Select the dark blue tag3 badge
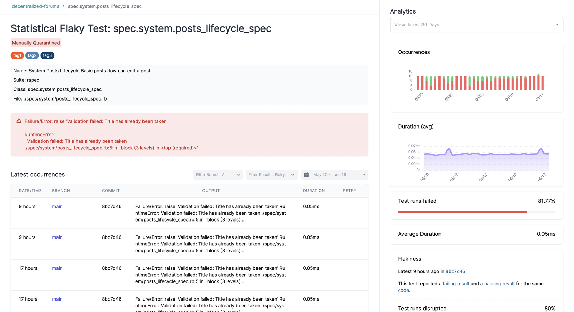This screenshot has width=574, height=312. (47, 55)
